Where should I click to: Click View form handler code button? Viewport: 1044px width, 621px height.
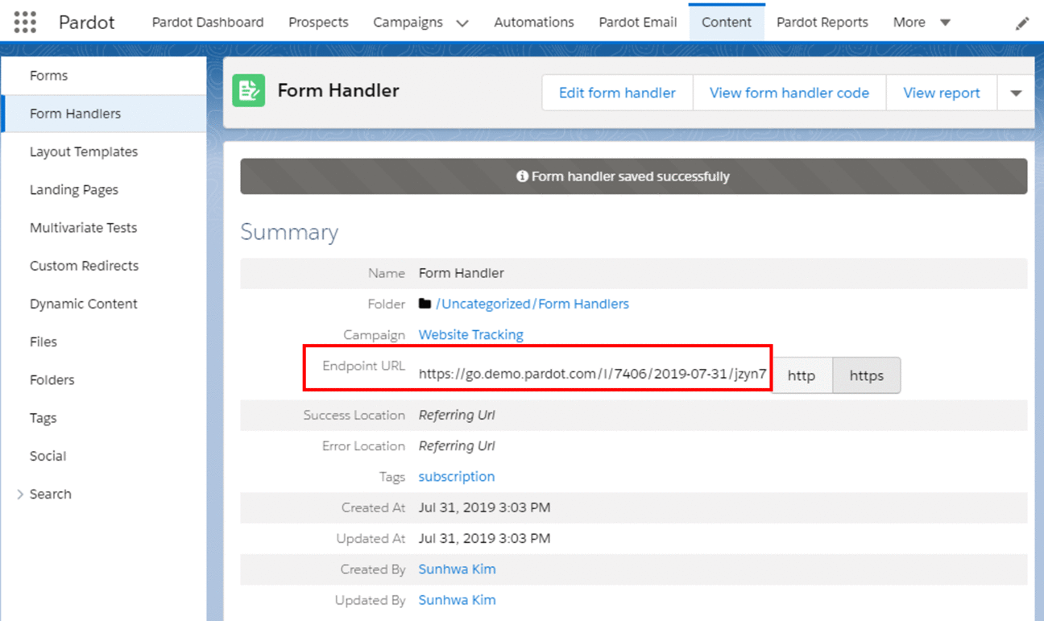pos(789,93)
